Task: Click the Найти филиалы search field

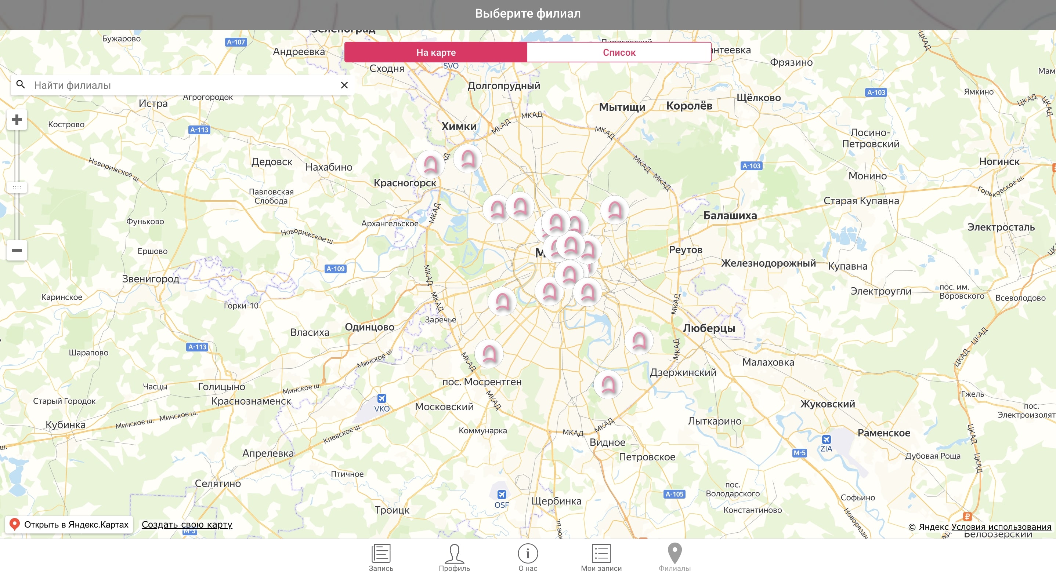Action: pos(180,85)
